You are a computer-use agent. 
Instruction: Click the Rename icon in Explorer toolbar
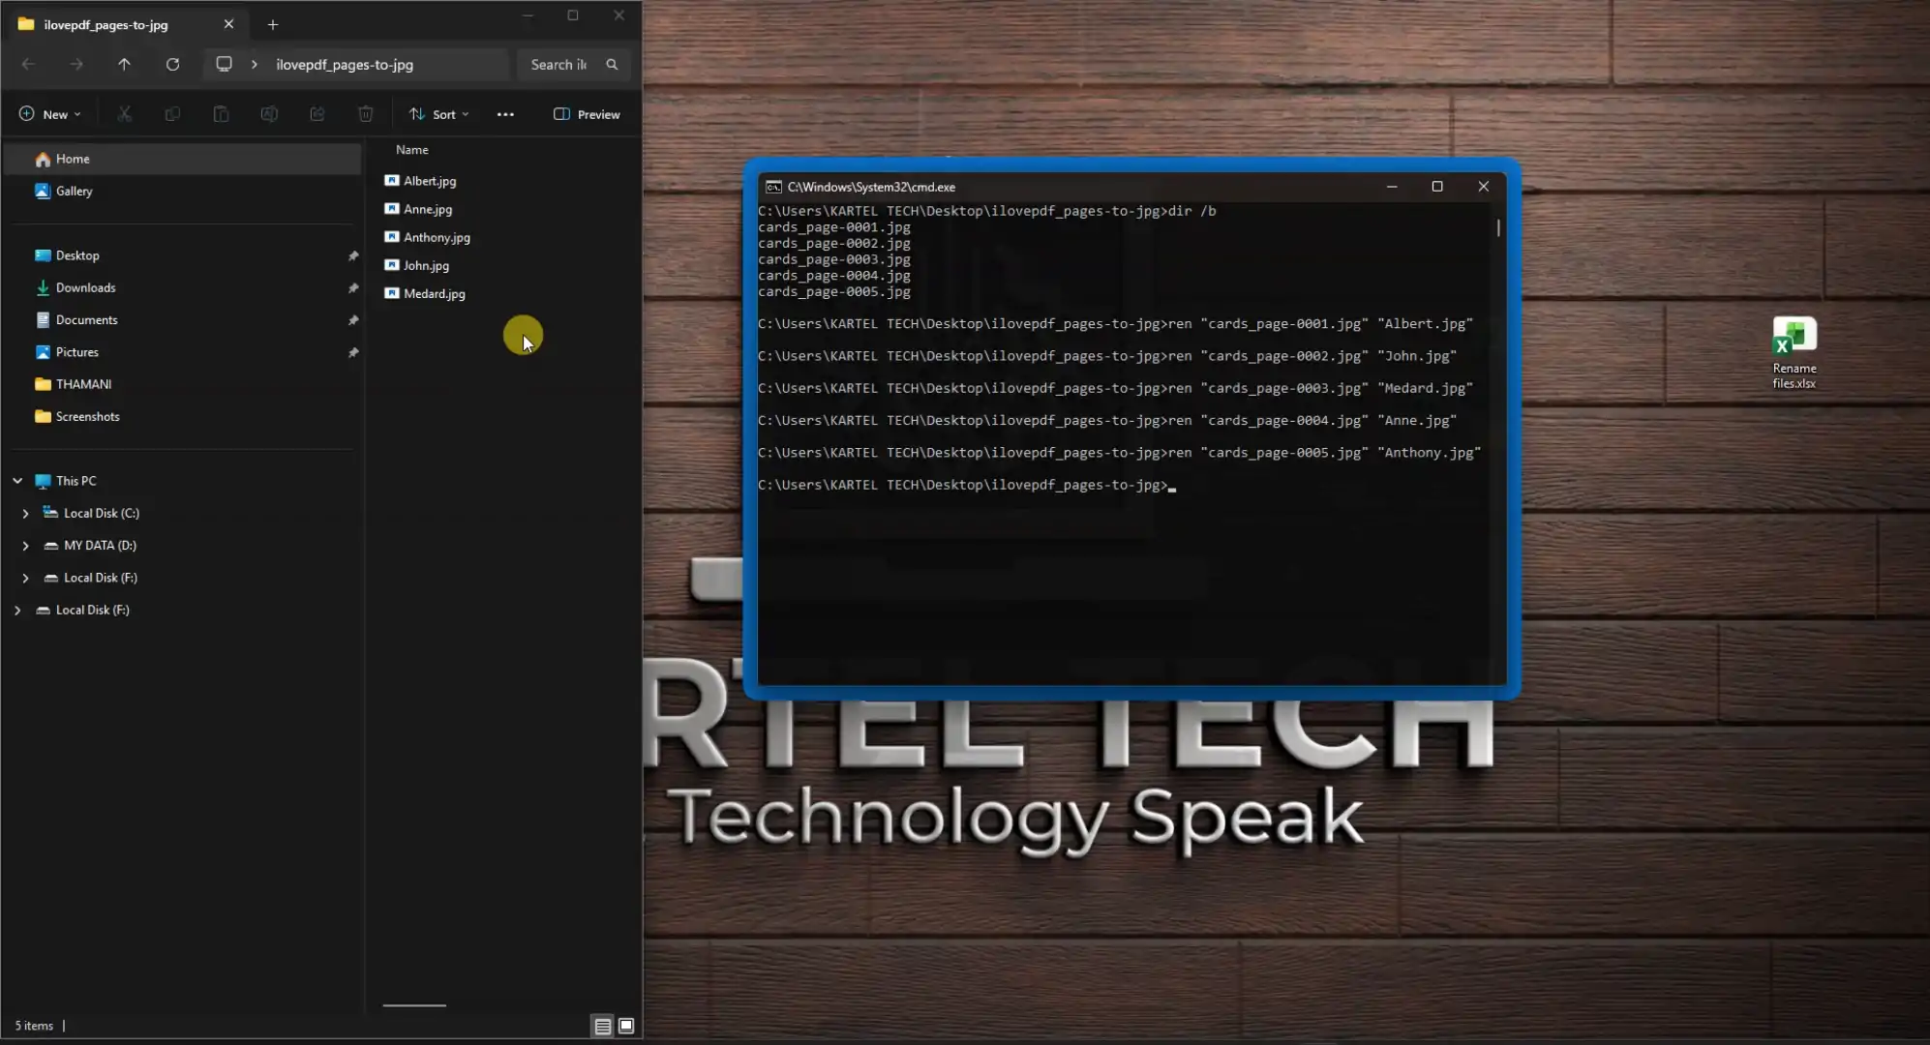point(269,114)
